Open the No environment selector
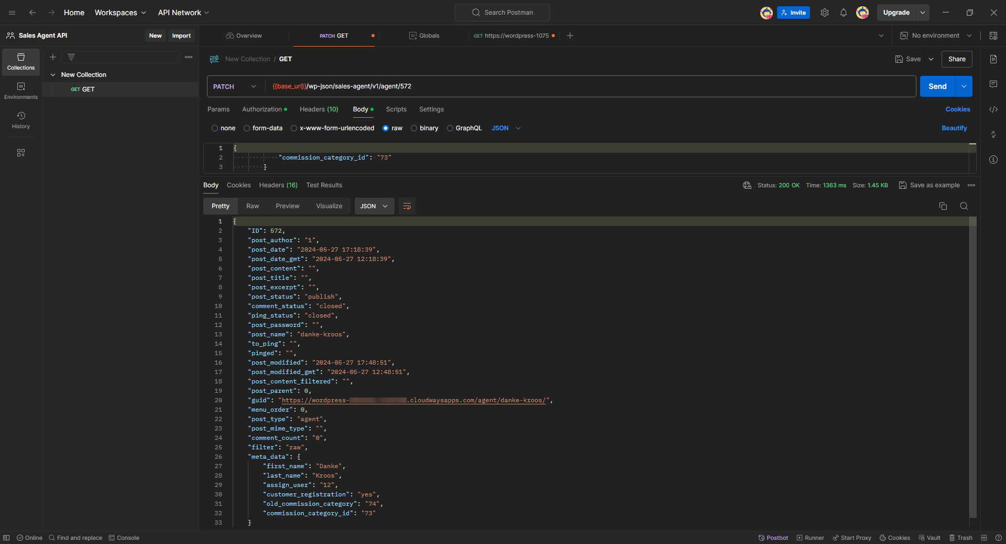The width and height of the screenshot is (1006, 544). 936,36
